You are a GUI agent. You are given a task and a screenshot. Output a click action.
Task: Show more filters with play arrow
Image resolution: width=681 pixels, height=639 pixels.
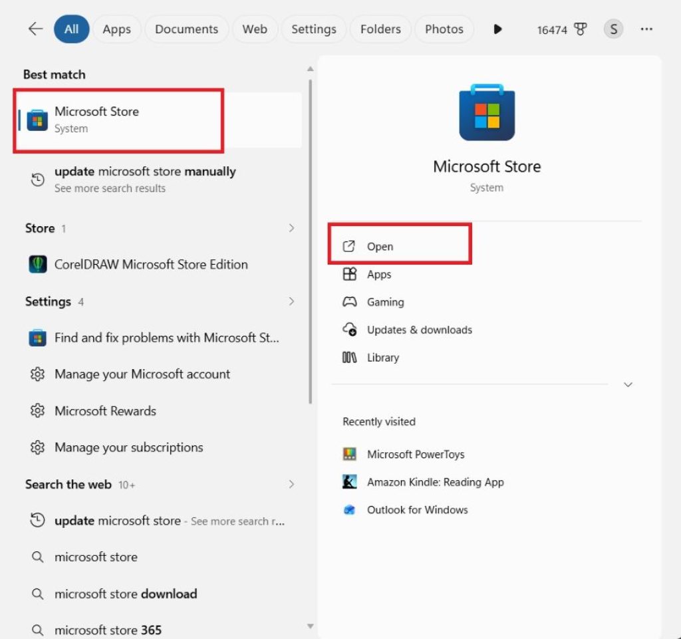tap(497, 29)
